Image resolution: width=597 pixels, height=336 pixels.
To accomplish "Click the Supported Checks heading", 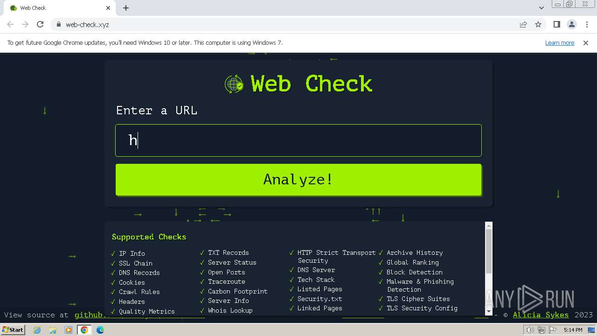I will [x=149, y=237].
